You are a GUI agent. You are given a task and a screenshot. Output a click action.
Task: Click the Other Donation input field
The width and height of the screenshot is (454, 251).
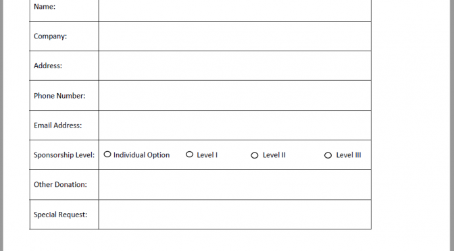[x=235, y=185]
